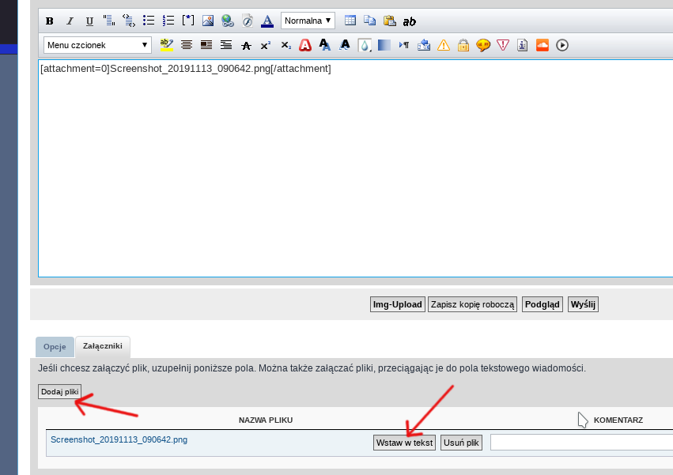Switch to the Opcje tab

pos(55,347)
